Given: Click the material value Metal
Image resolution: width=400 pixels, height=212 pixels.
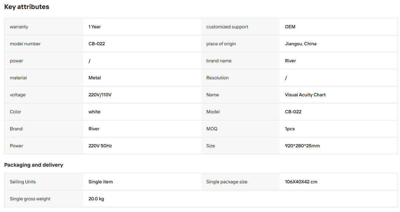Looking at the screenshot, I should (x=95, y=78).
